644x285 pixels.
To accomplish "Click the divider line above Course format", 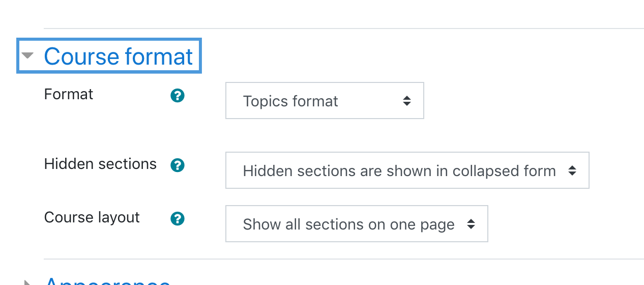I will [344, 28].
